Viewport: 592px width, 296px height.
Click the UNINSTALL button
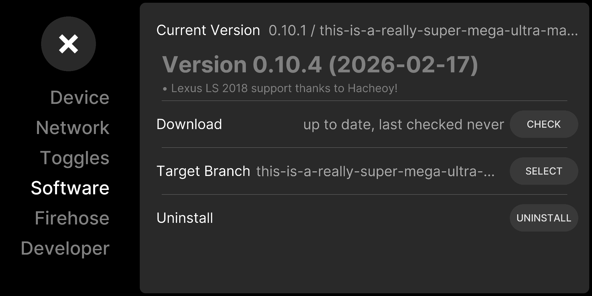[544, 218]
